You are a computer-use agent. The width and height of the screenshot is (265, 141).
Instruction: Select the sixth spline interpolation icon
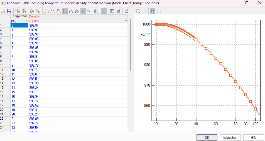pyautogui.click(x=77, y=11)
